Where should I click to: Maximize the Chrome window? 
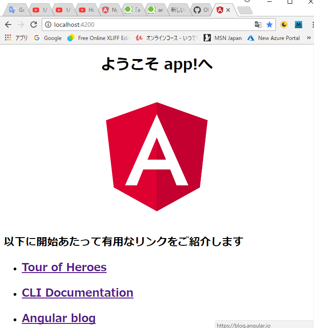pyautogui.click(x=290, y=2)
